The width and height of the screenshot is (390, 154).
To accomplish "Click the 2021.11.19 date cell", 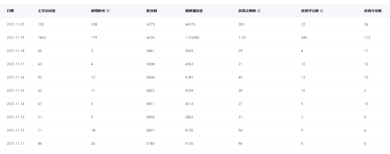I will [16, 37].
